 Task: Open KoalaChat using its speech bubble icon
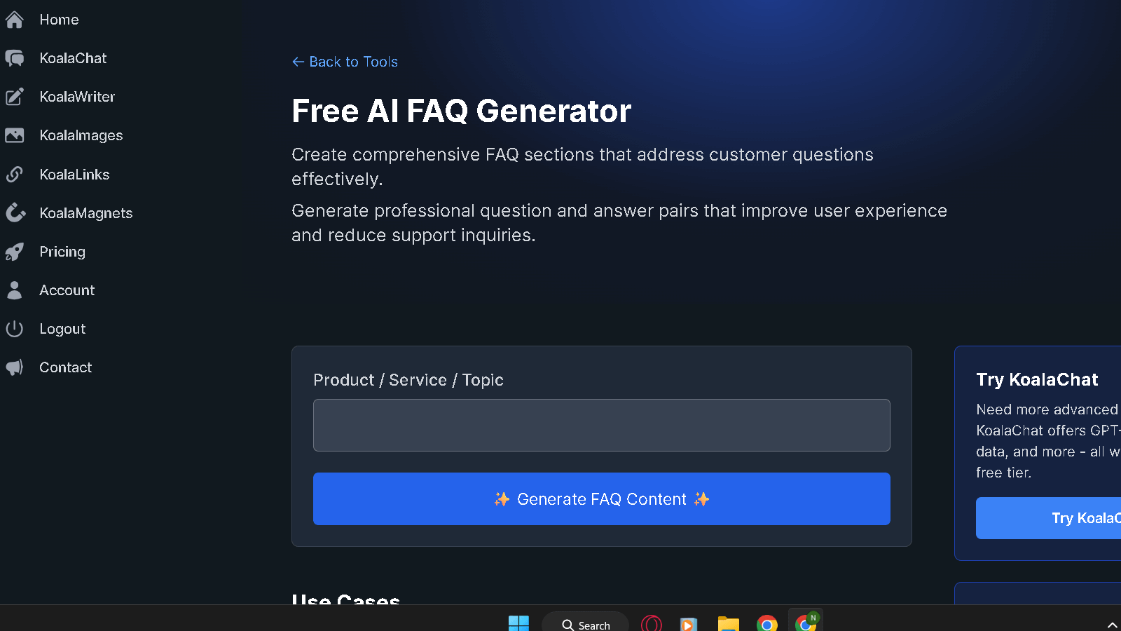click(x=15, y=57)
